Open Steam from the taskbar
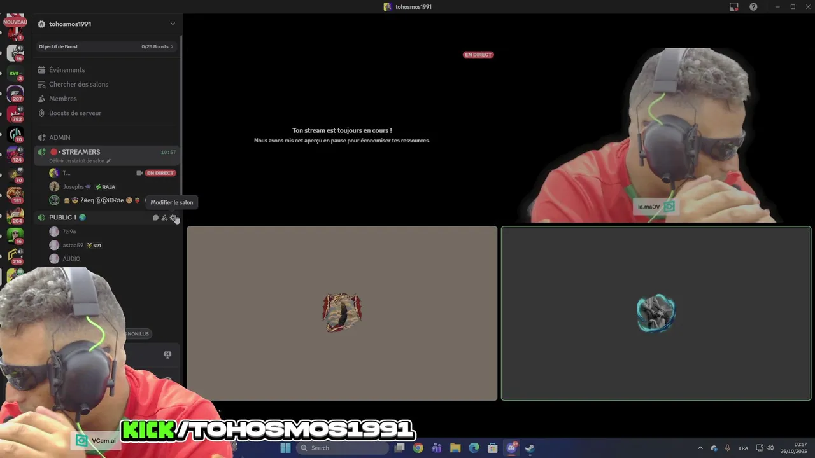815x458 pixels. click(x=530, y=448)
